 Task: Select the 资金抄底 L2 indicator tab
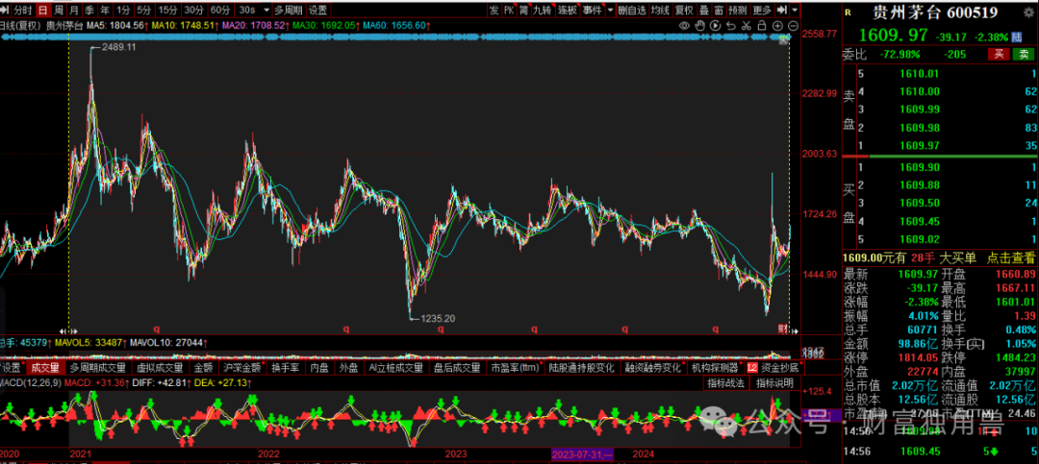point(773,367)
